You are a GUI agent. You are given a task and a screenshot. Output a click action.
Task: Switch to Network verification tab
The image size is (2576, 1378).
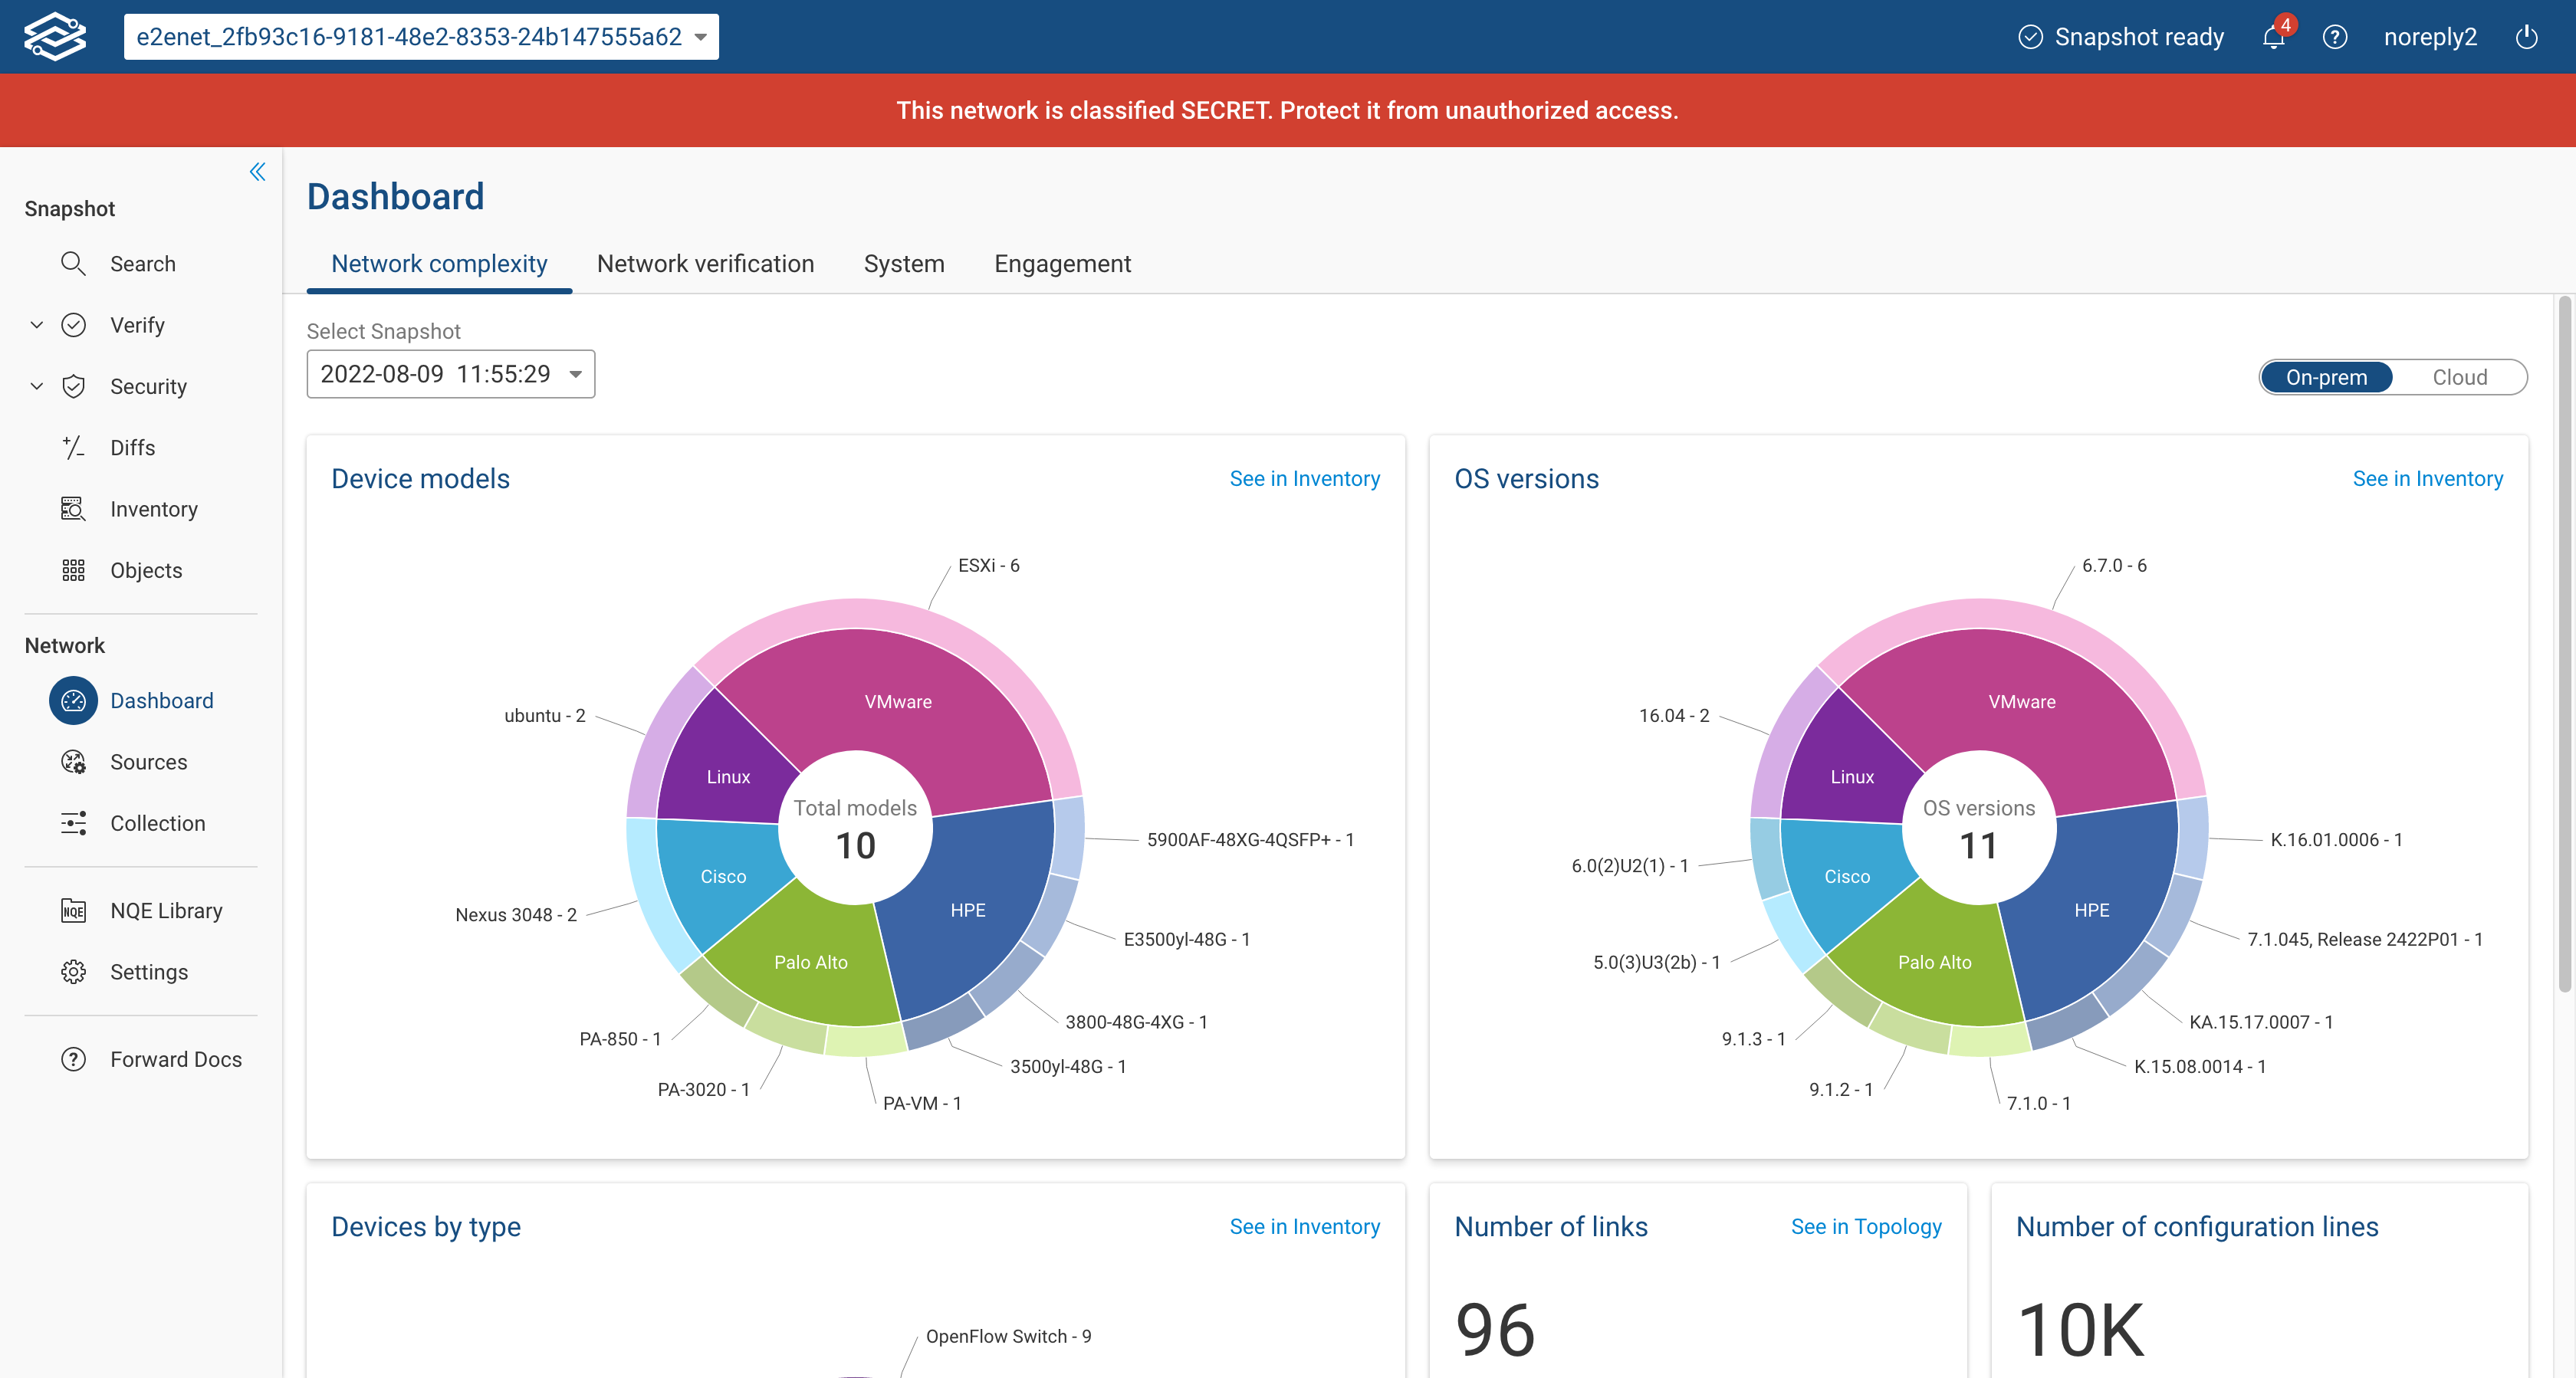(705, 264)
